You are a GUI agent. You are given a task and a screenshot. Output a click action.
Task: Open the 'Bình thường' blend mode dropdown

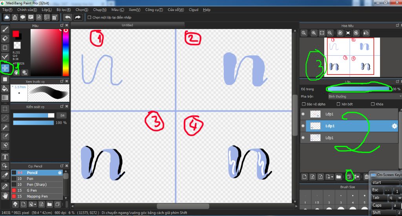365,96
